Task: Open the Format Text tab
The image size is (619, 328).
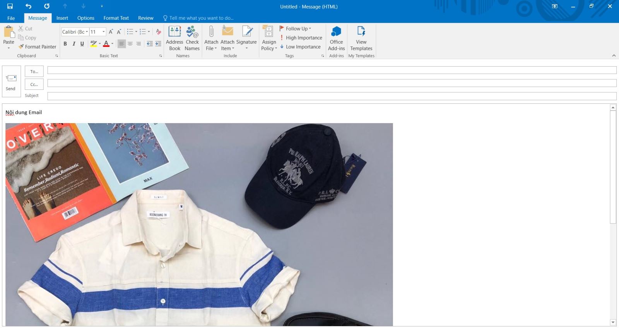Action: pyautogui.click(x=116, y=18)
